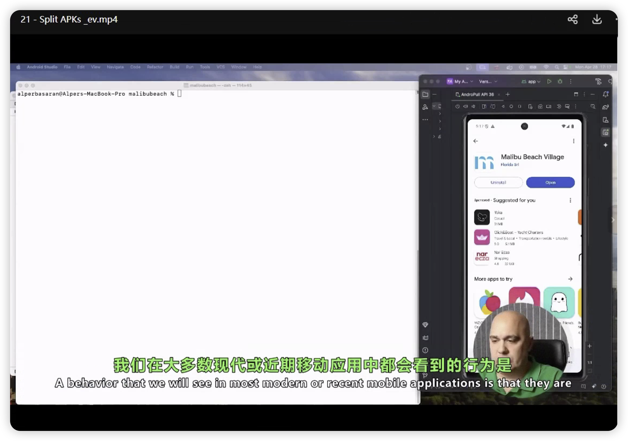The image size is (628, 441).
Task: Select the AndroPull API 36 tab
Action: [477, 95]
